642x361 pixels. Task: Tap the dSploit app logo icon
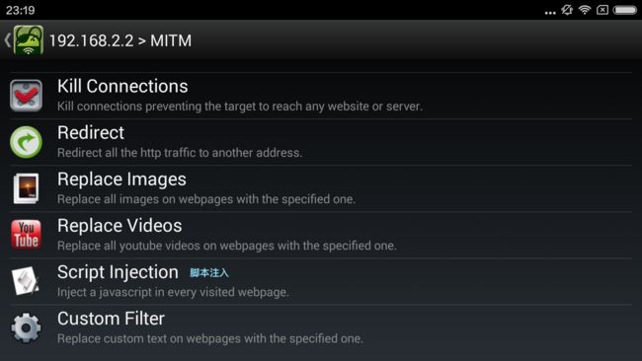pyautogui.click(x=29, y=40)
